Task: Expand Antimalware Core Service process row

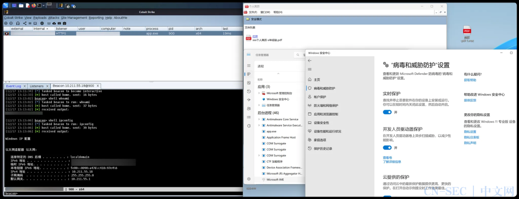Action: point(259,119)
